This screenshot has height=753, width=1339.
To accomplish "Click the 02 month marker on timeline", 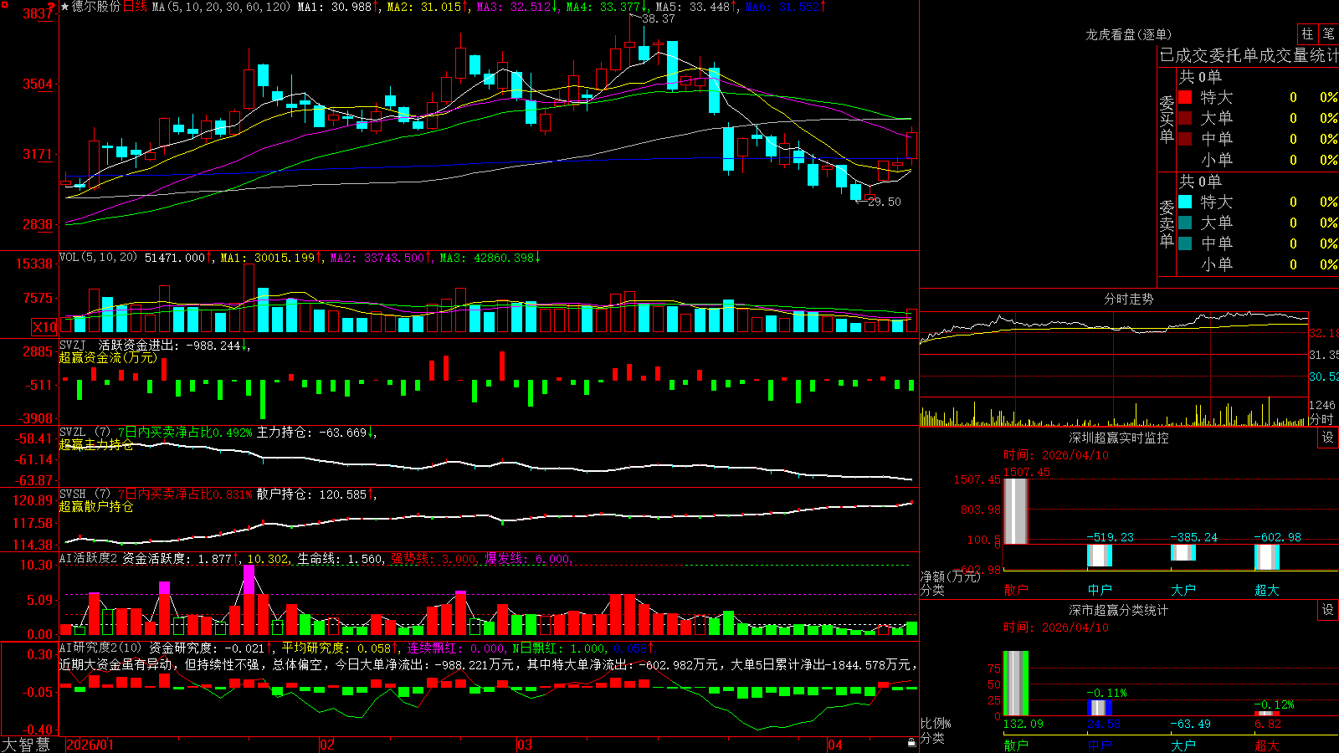I will 327,745.
